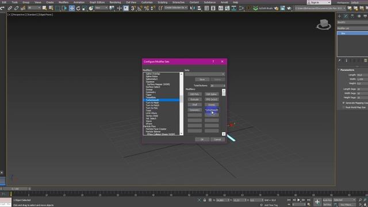The height and width of the screenshot is (207, 368).
Task: Open the Sets dropdown in dialog
Action: click(205, 74)
